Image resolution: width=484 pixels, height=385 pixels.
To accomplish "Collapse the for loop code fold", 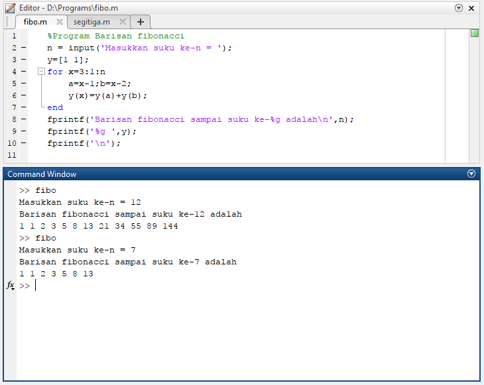I will [x=42, y=72].
